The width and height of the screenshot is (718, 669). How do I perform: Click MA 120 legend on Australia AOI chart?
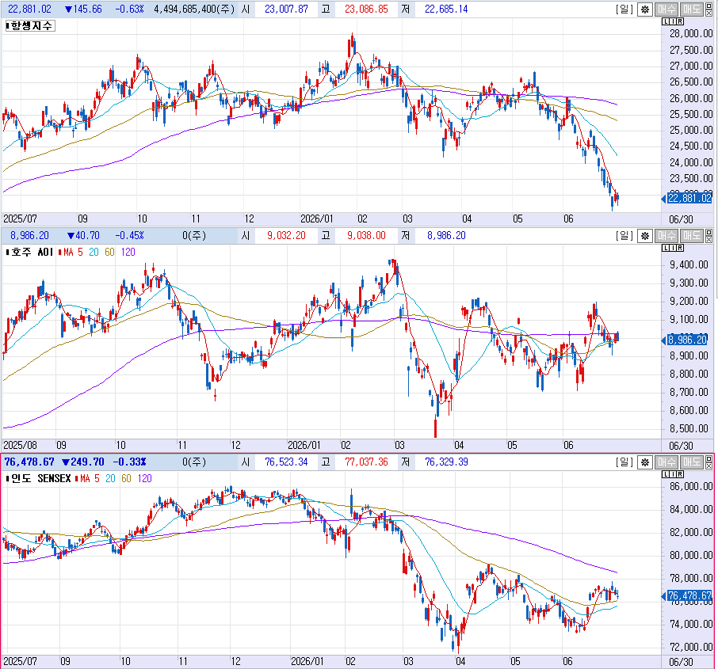[128, 252]
